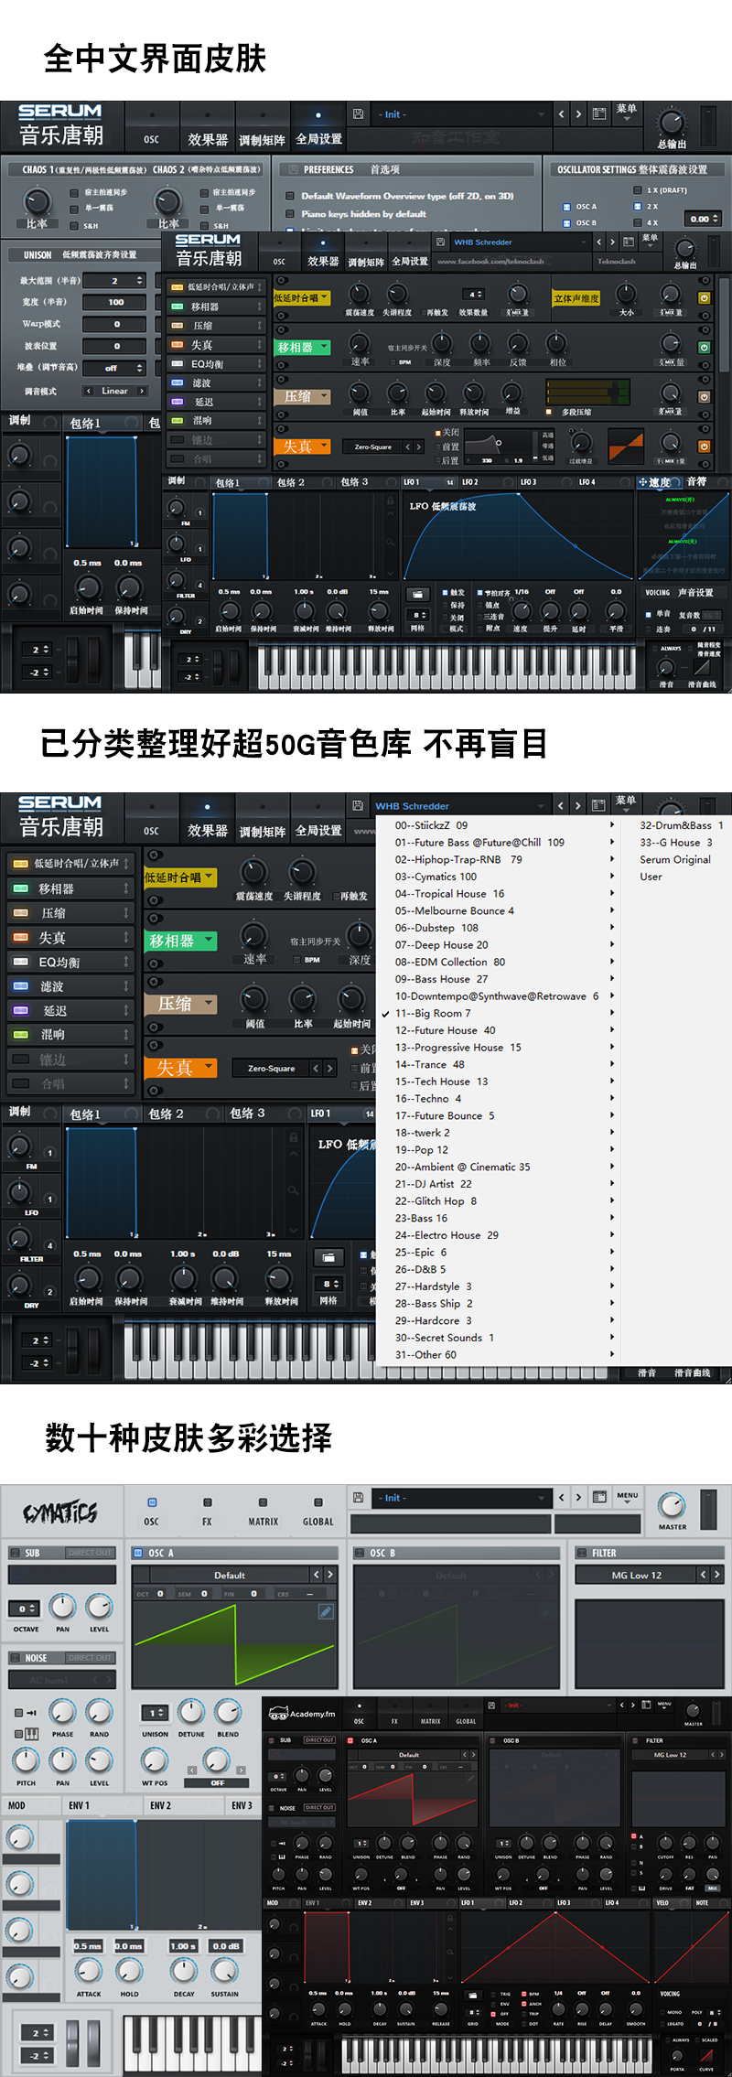732x2077 pixels.
Task: Click 宽度 value field showing 100
Action: [114, 302]
